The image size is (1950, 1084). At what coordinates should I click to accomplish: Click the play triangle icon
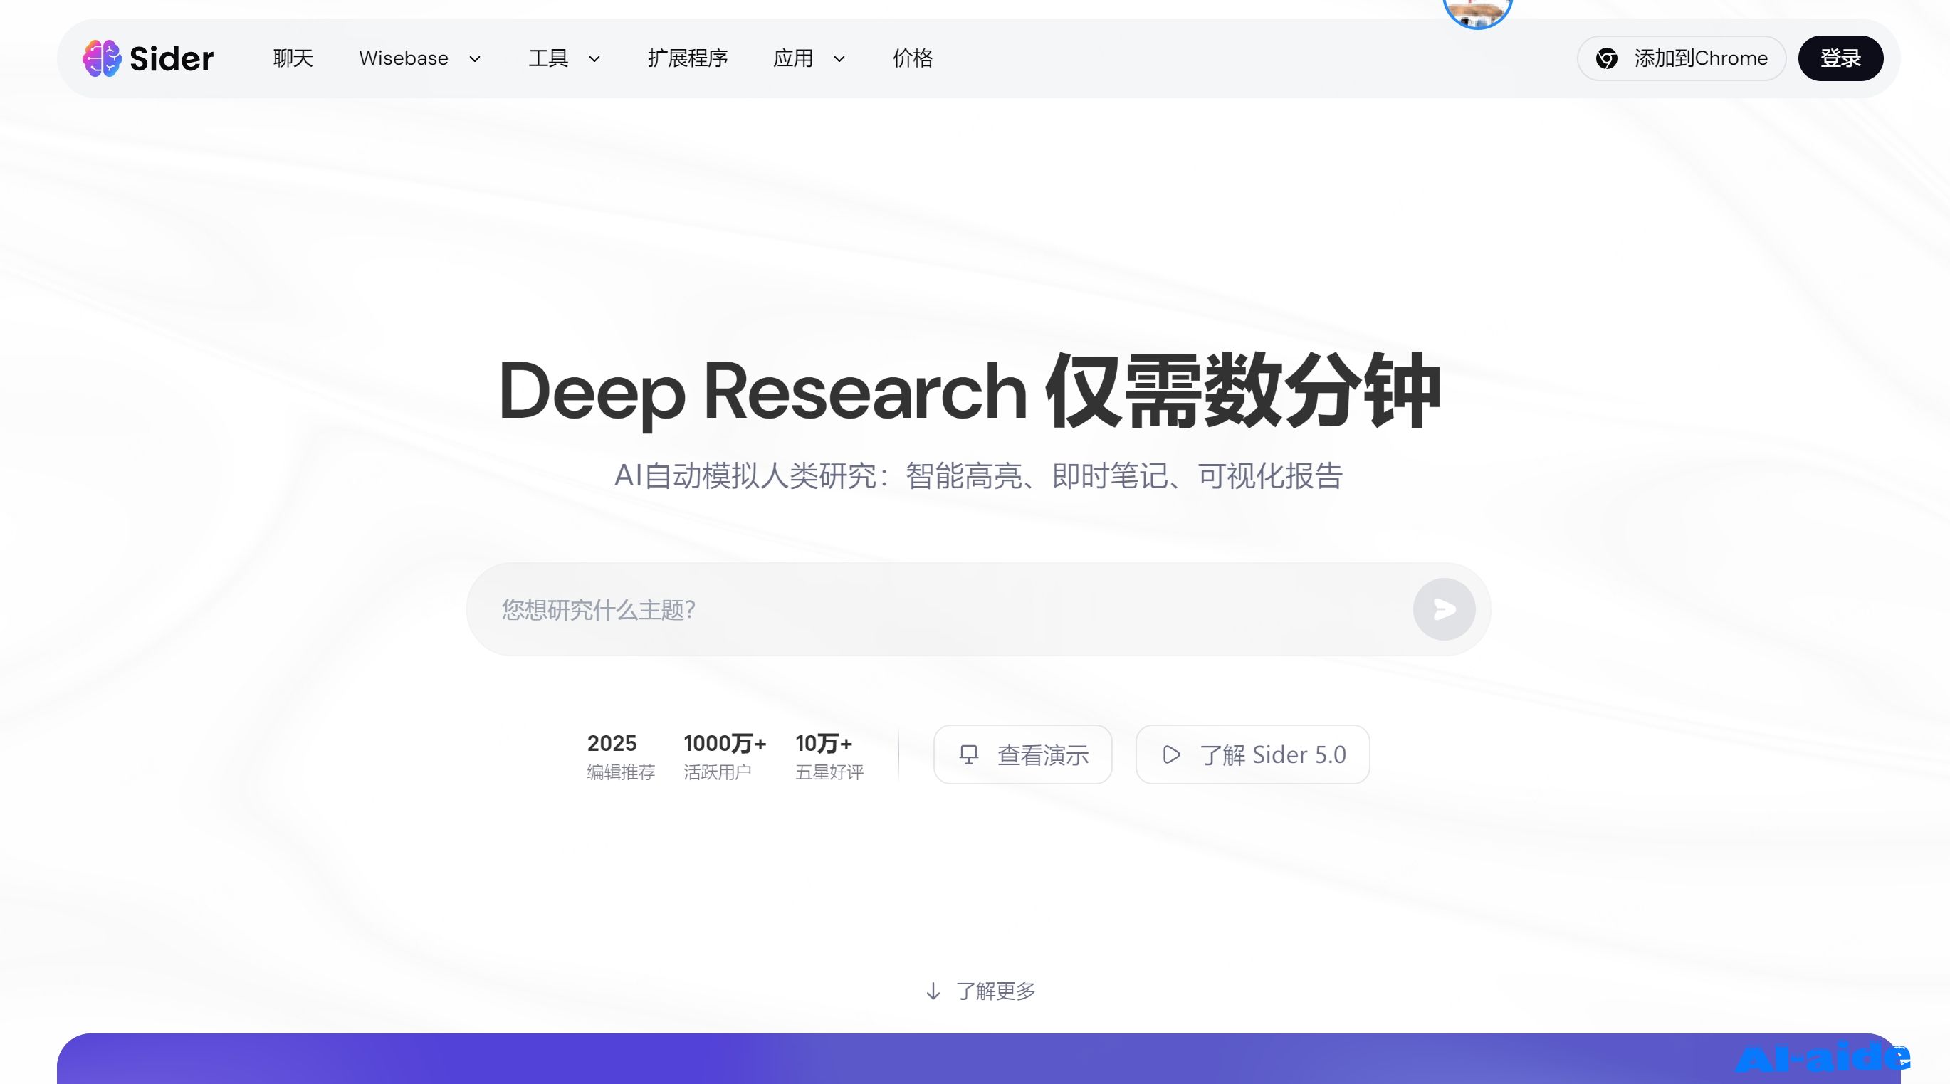click(1171, 754)
